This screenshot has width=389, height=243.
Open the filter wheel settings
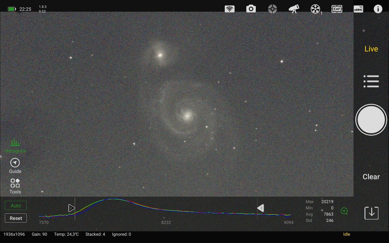315,9
